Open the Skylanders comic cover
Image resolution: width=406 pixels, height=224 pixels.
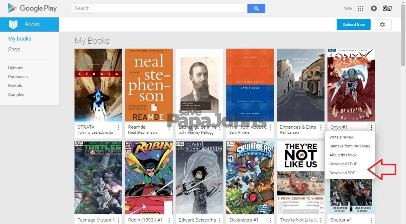tap(250, 178)
